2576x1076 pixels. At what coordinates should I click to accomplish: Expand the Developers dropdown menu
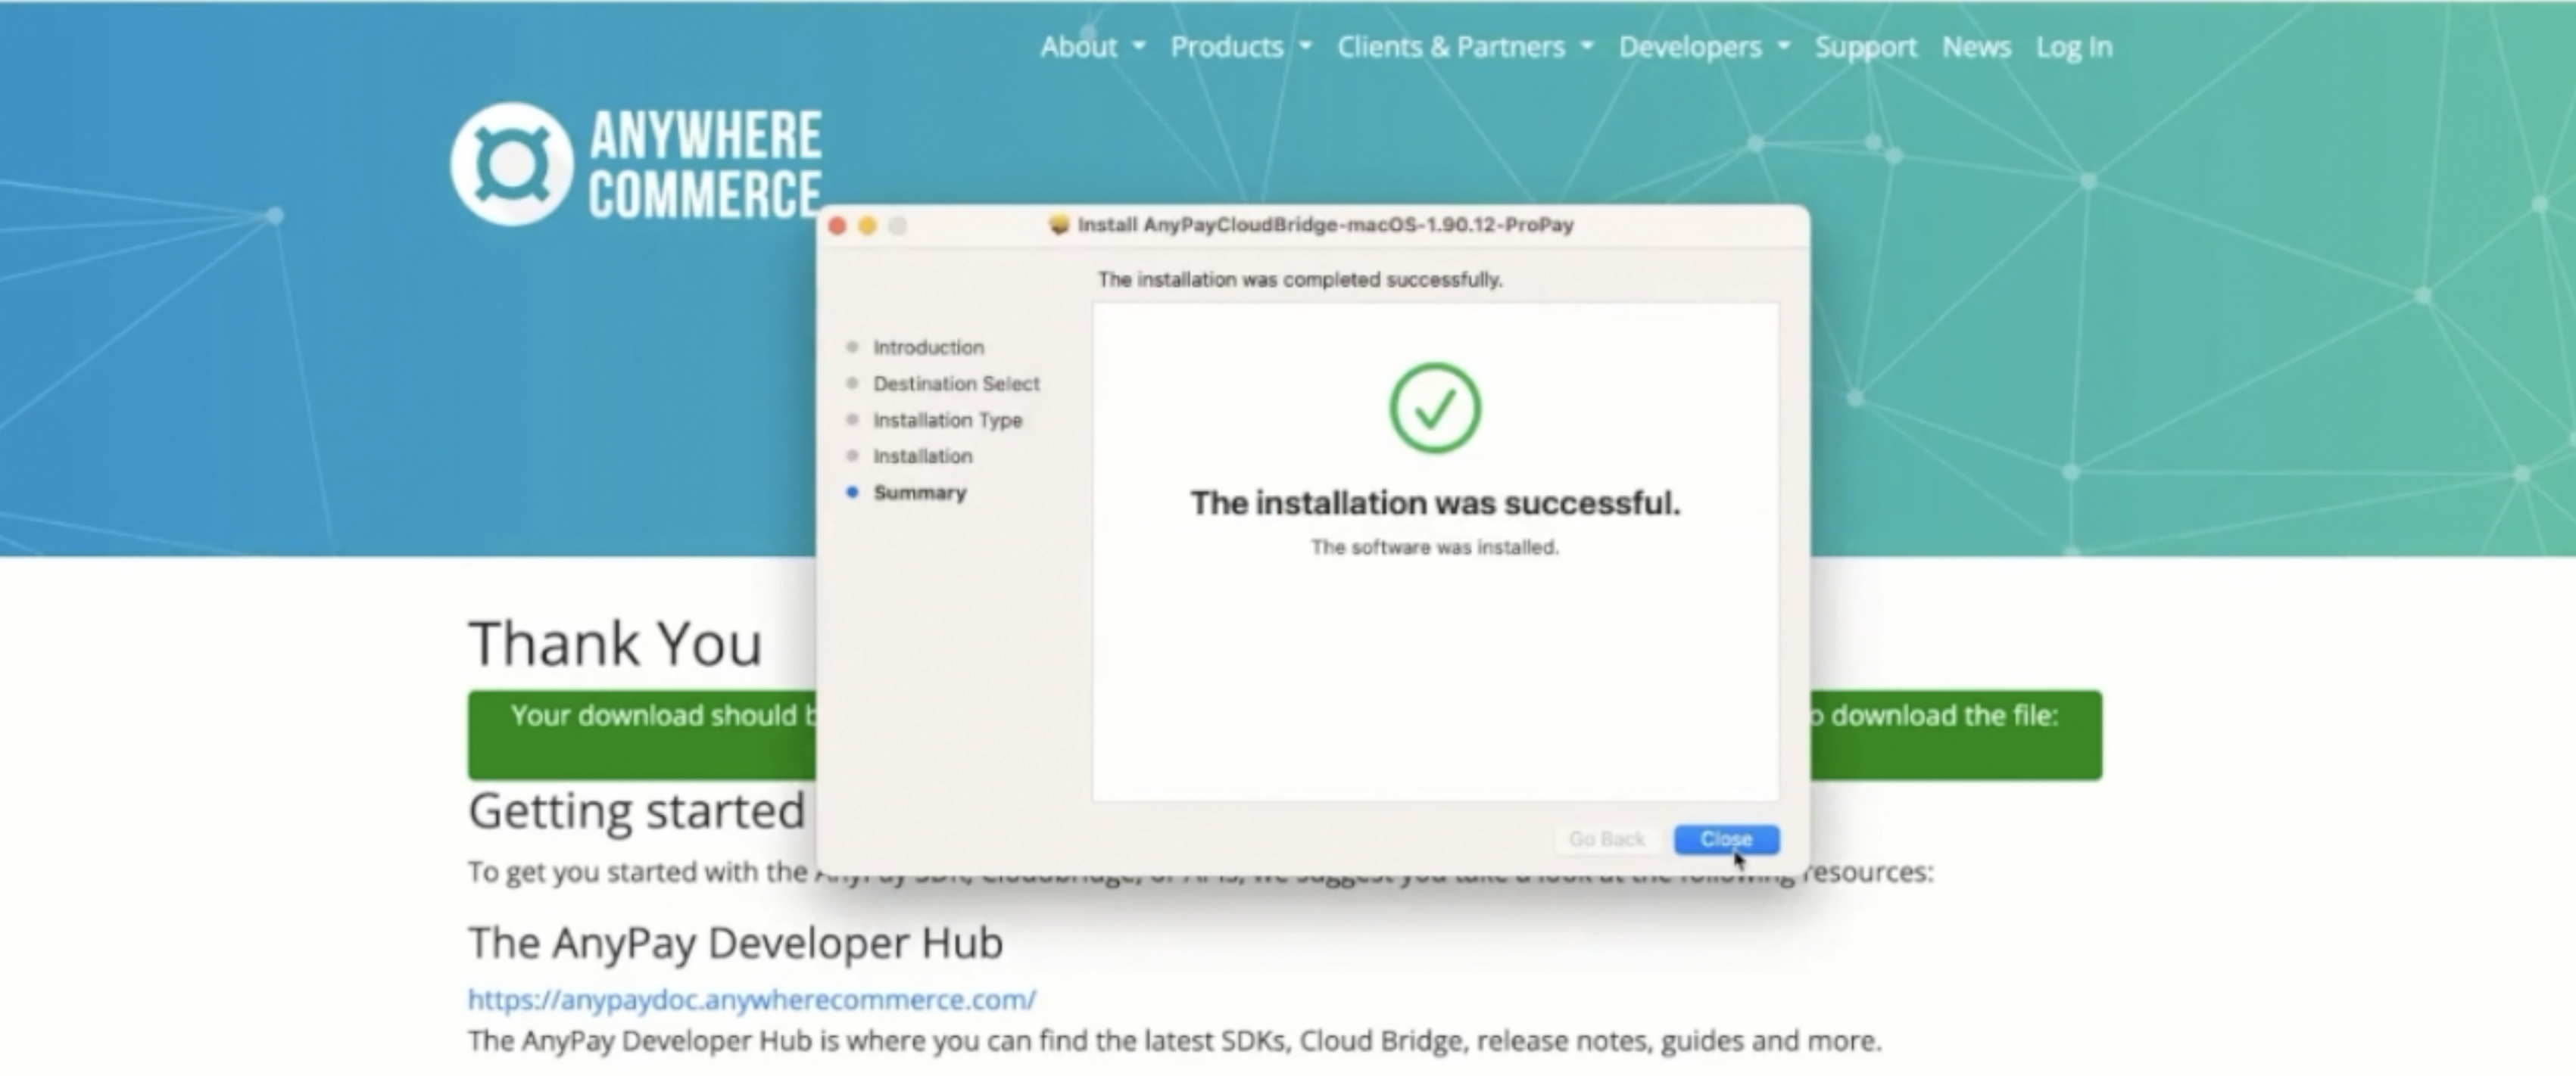1704,47
